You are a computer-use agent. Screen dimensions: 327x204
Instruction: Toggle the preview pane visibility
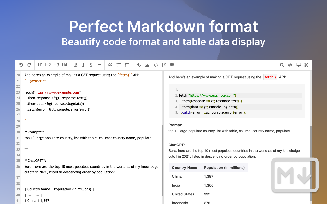(290, 65)
